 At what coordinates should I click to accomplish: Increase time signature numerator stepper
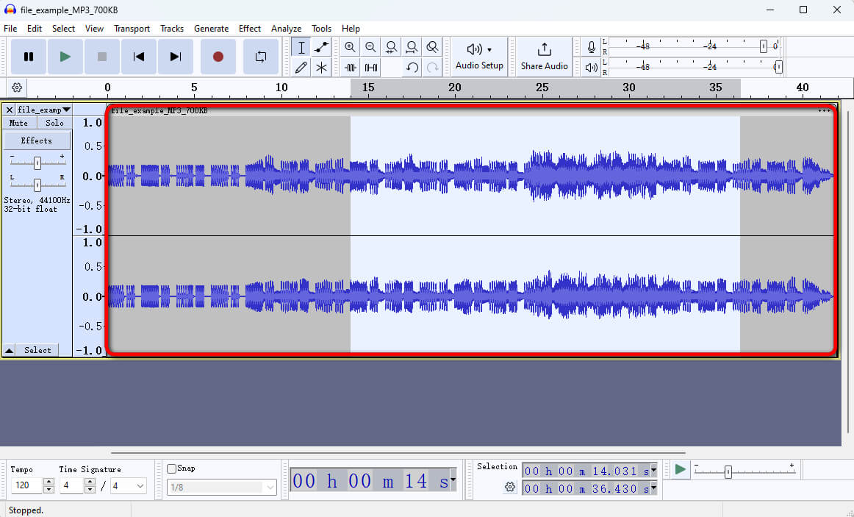pyautogui.click(x=90, y=482)
